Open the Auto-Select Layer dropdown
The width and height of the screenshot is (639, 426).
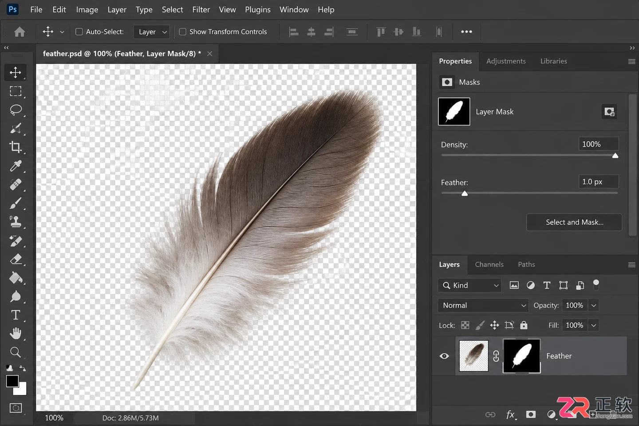(x=151, y=32)
